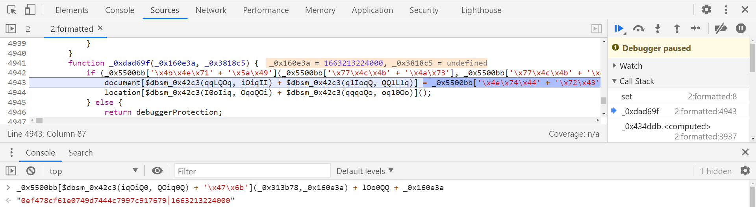Image resolution: width=756 pixels, height=207 pixels.
Task: Switch to the top Console tab
Action: point(120,10)
